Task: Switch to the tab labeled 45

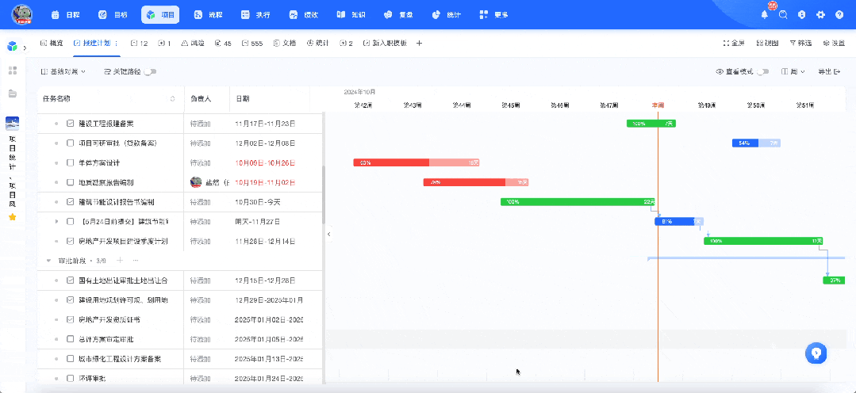Action: (223, 43)
